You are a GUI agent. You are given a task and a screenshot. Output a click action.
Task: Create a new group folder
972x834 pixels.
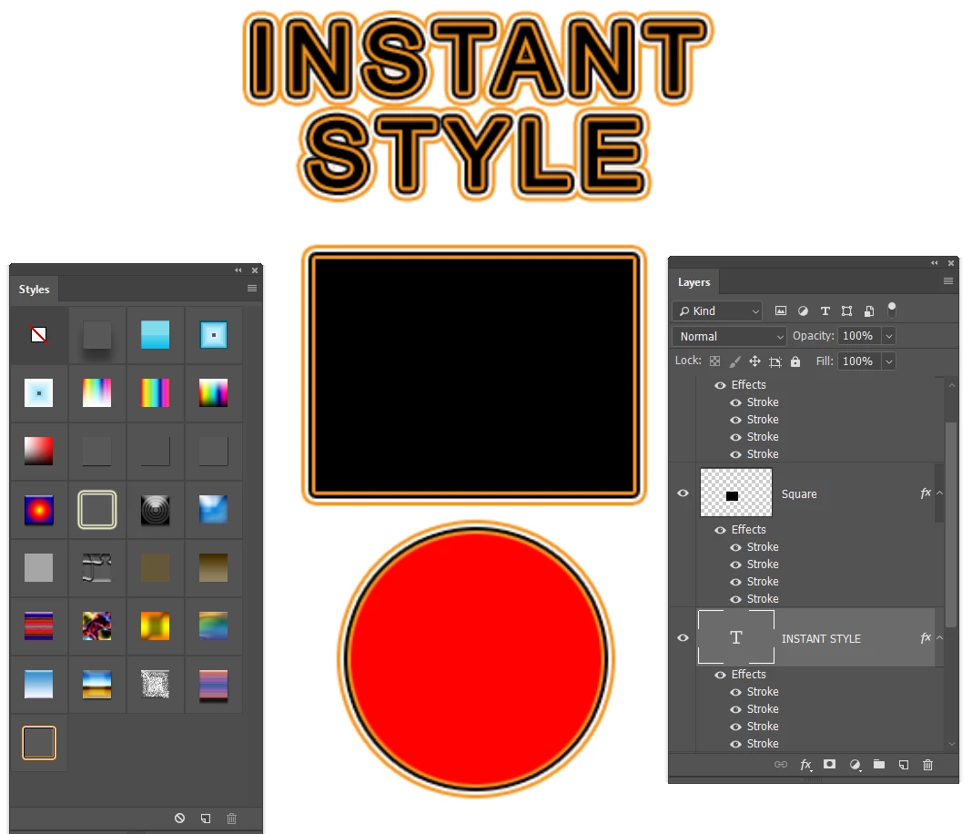[879, 764]
